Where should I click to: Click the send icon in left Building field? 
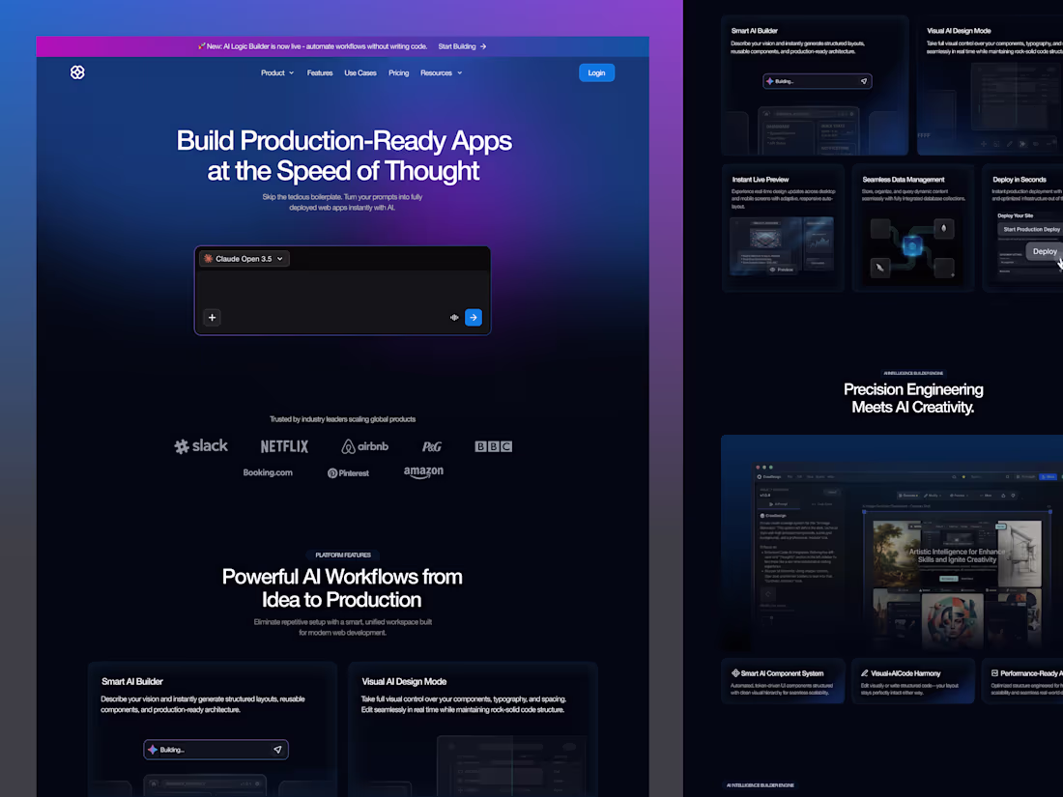(x=277, y=750)
